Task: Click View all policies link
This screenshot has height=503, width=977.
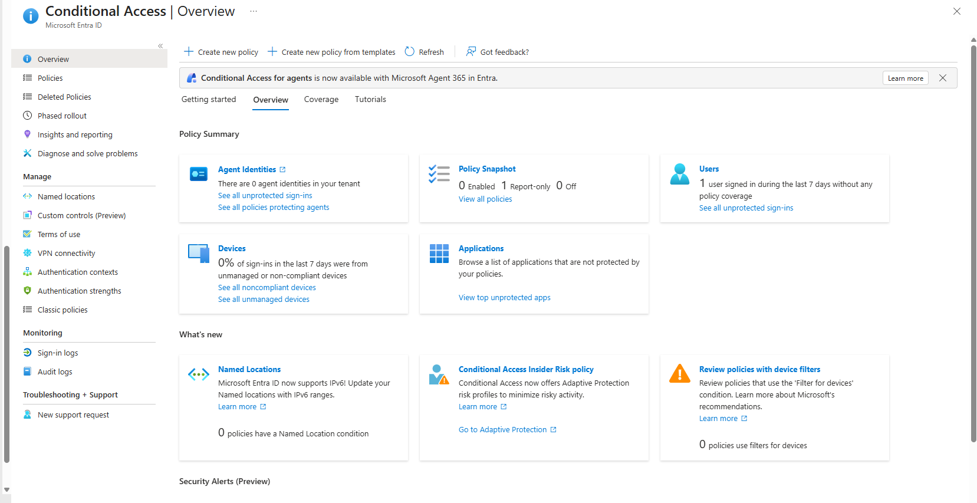Action: (485, 199)
